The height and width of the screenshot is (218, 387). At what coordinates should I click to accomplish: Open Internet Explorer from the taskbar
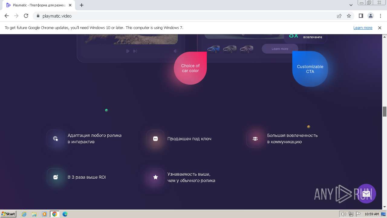click(x=24, y=214)
